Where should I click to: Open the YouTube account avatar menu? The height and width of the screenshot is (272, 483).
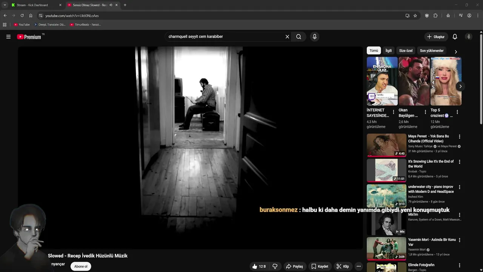point(469,37)
